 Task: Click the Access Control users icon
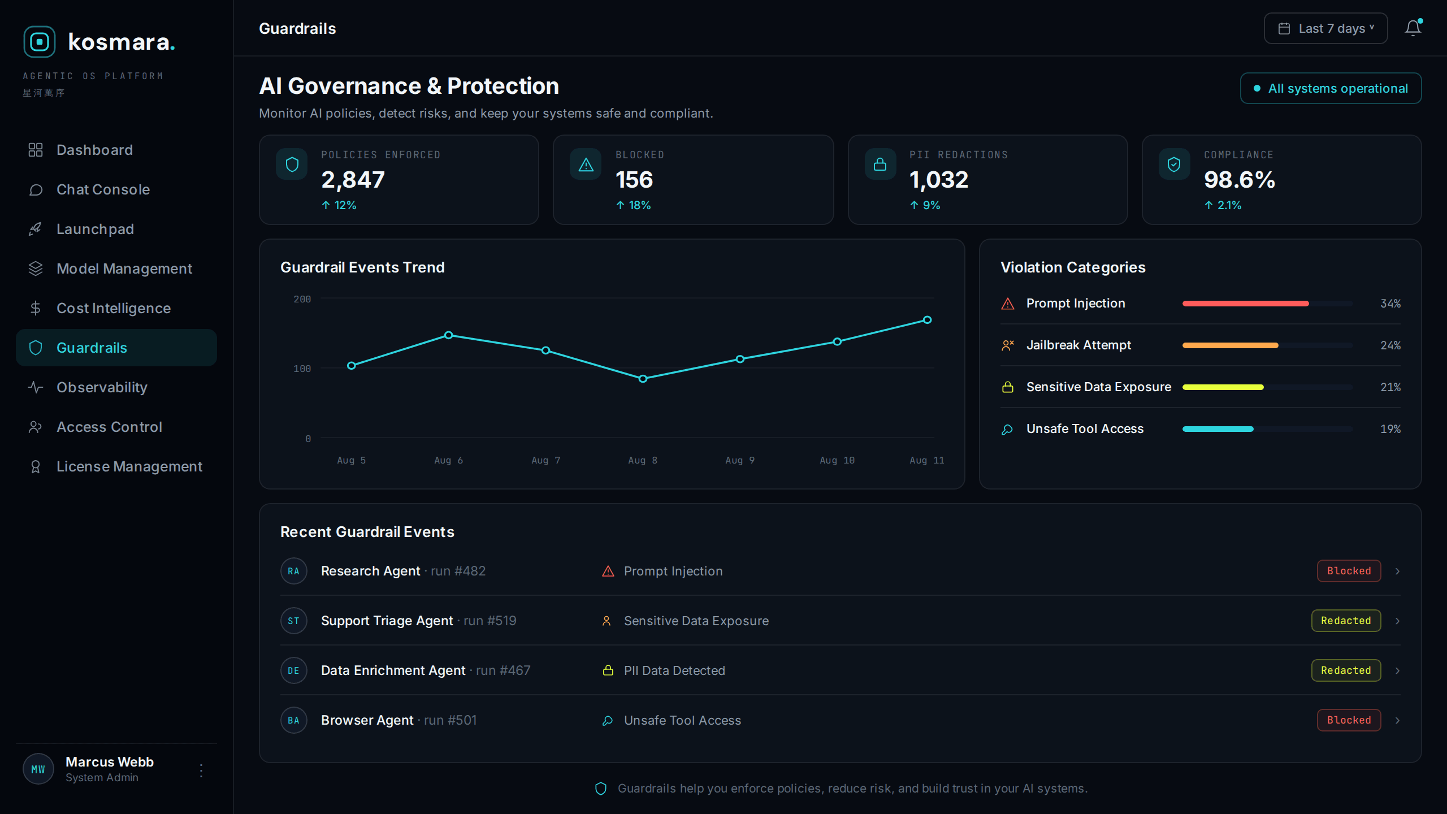click(x=36, y=427)
